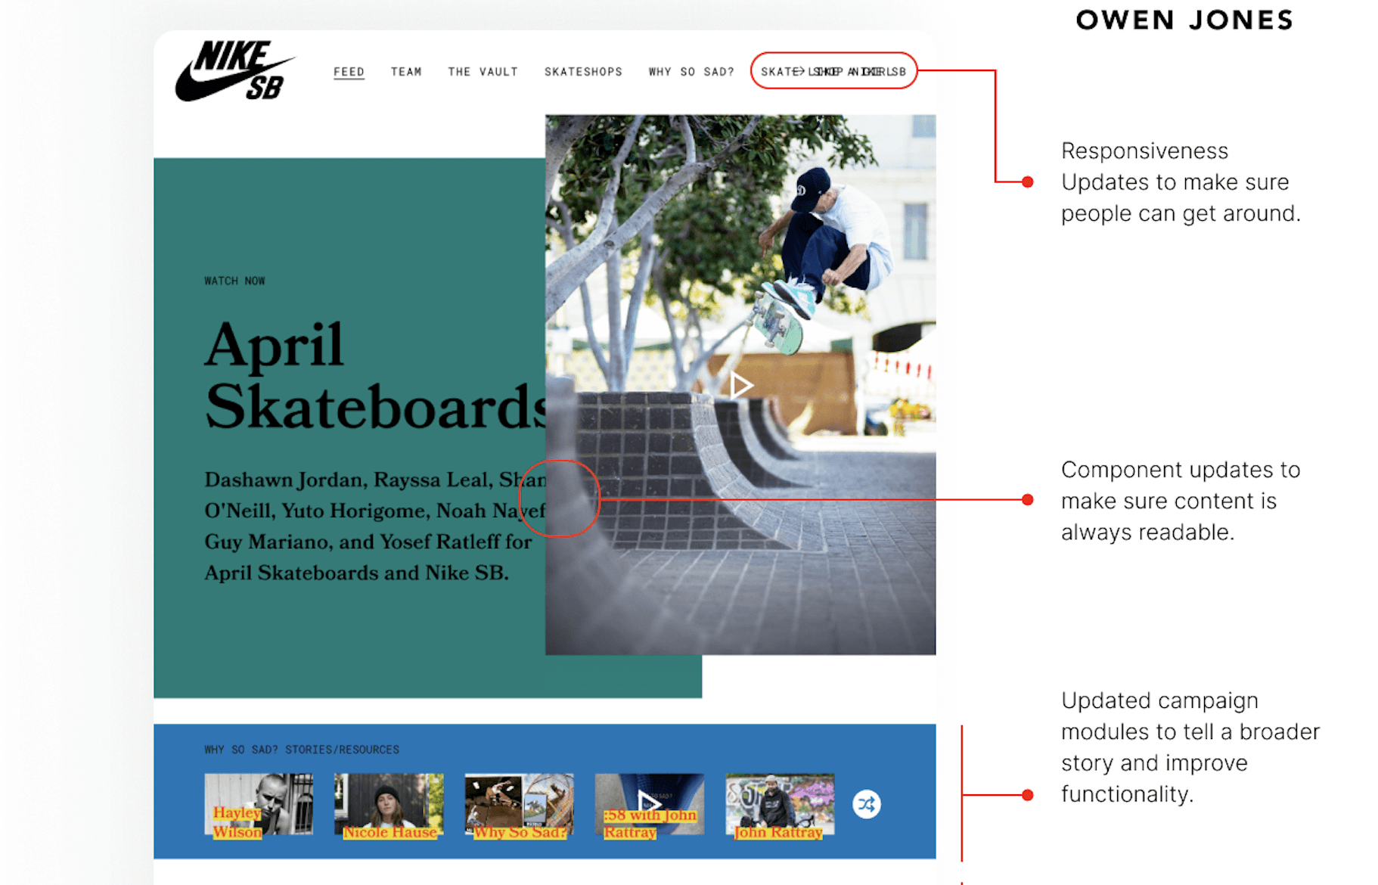The width and height of the screenshot is (1378, 885).
Task: Click the Nike SB logo
Action: coord(235,71)
